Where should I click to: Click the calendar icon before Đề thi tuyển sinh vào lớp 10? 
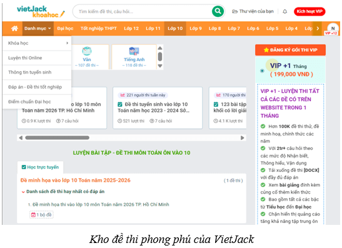click(120, 104)
